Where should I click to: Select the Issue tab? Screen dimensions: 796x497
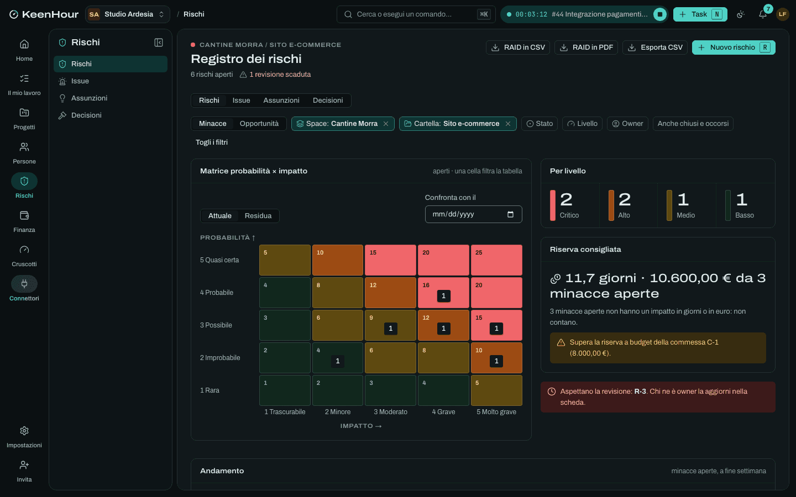[242, 101]
